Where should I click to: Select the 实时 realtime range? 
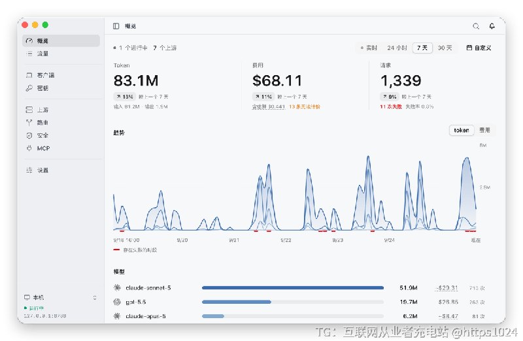369,48
